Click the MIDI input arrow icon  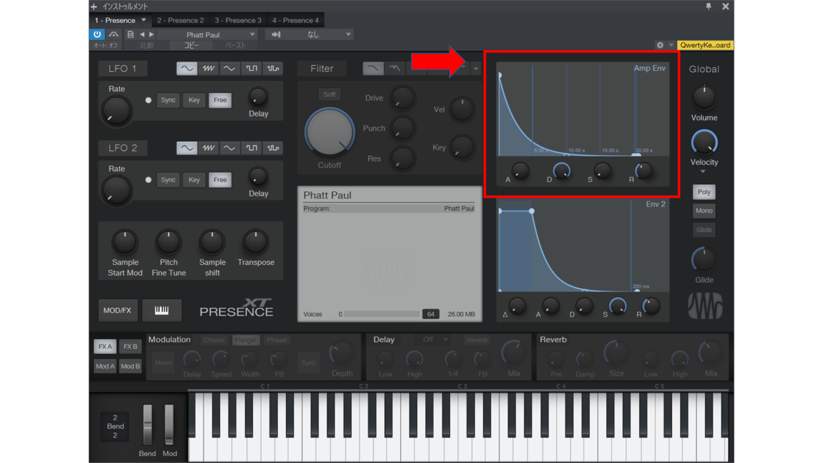coord(276,34)
